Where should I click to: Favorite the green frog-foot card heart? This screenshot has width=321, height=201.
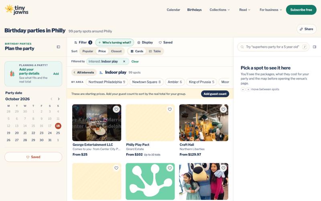click(170, 168)
